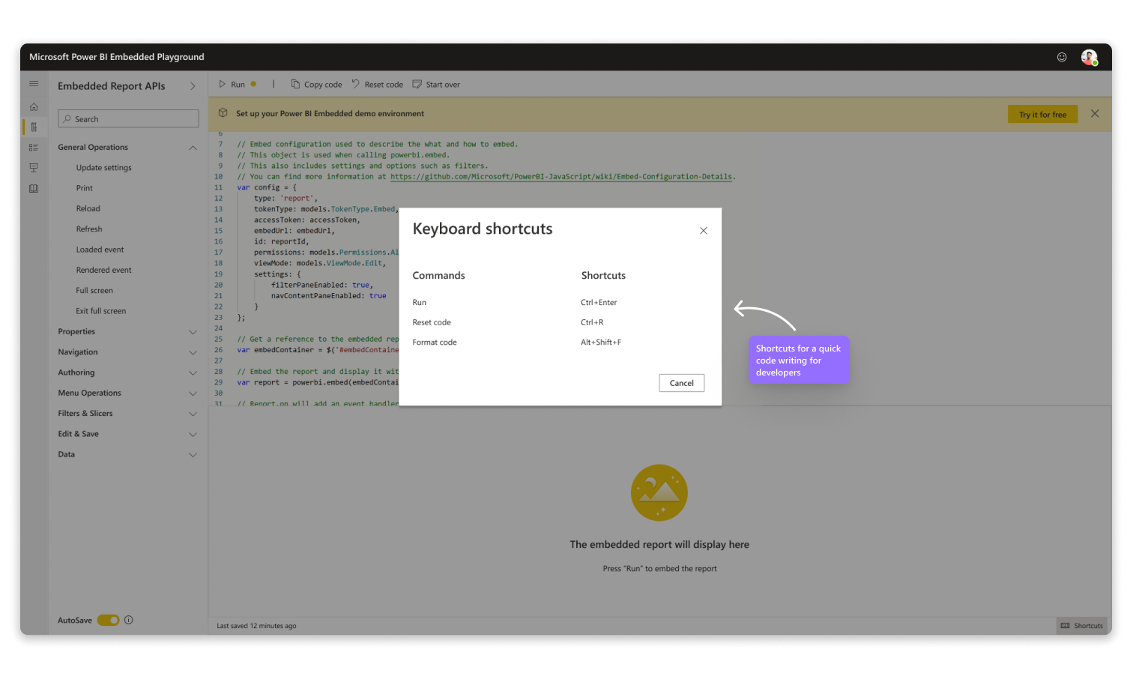Select Rendered event item

103,271
